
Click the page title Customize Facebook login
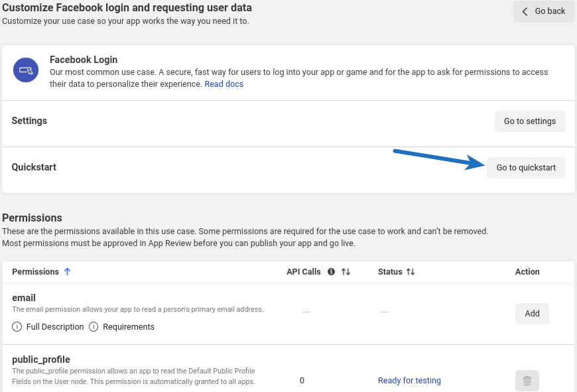pyautogui.click(x=127, y=7)
